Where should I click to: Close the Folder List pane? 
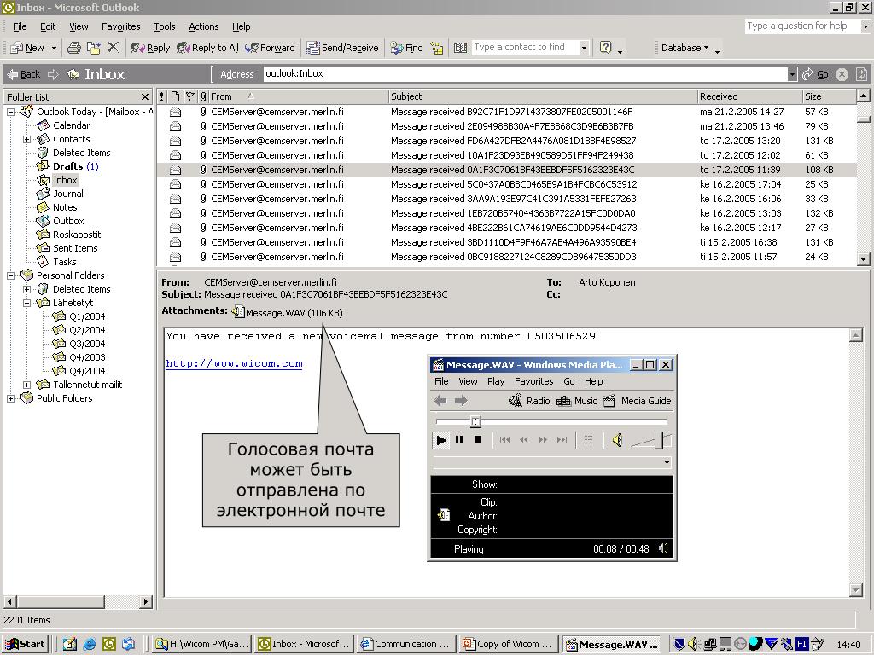[145, 97]
